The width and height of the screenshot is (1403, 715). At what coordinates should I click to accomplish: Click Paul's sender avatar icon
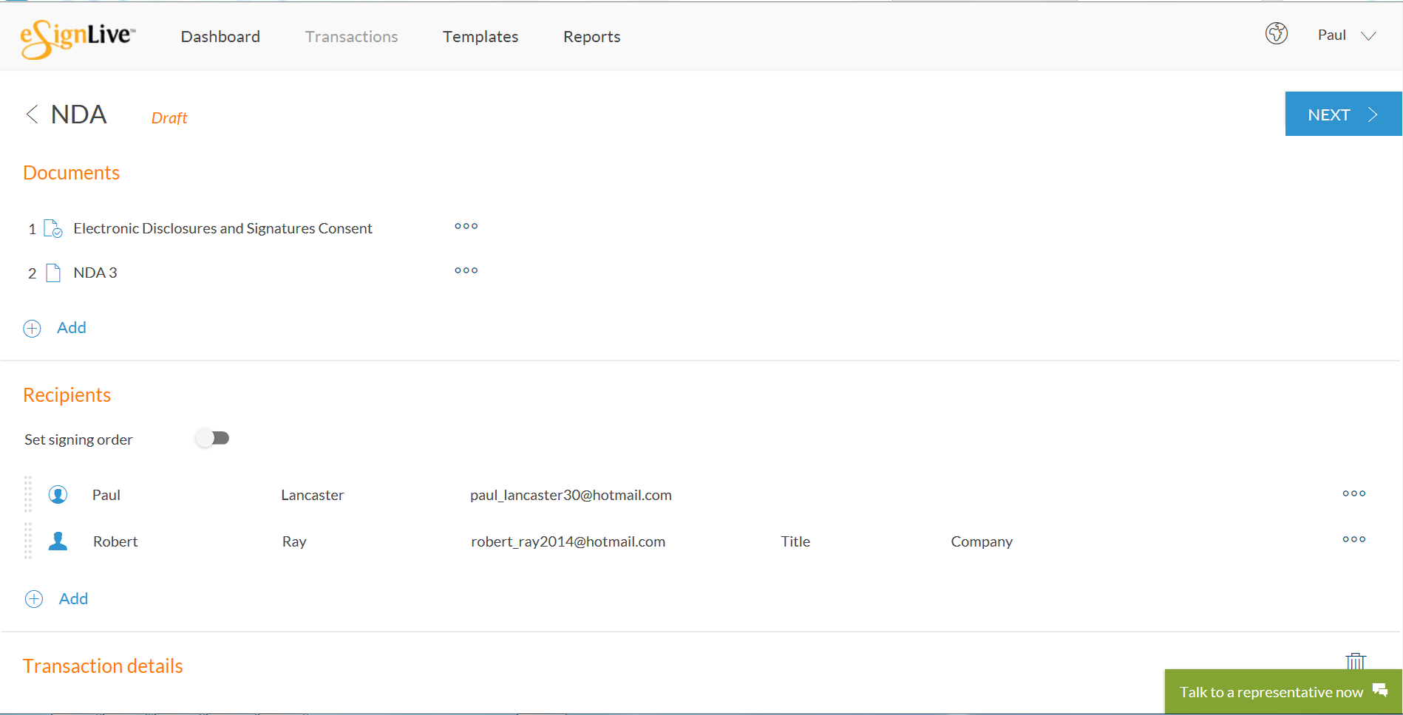coord(58,494)
